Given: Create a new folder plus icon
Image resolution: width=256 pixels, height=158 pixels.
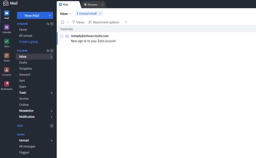Looking at the screenshot, I should 52,51.
